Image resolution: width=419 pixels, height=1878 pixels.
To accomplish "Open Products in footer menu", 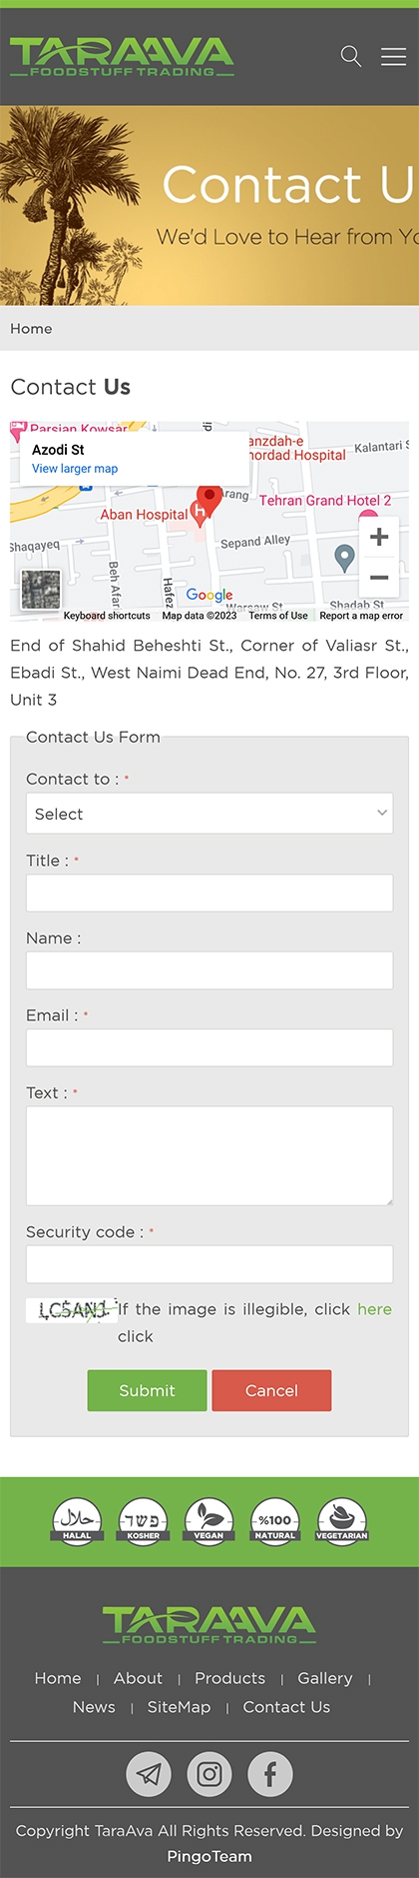I will 230,1678.
